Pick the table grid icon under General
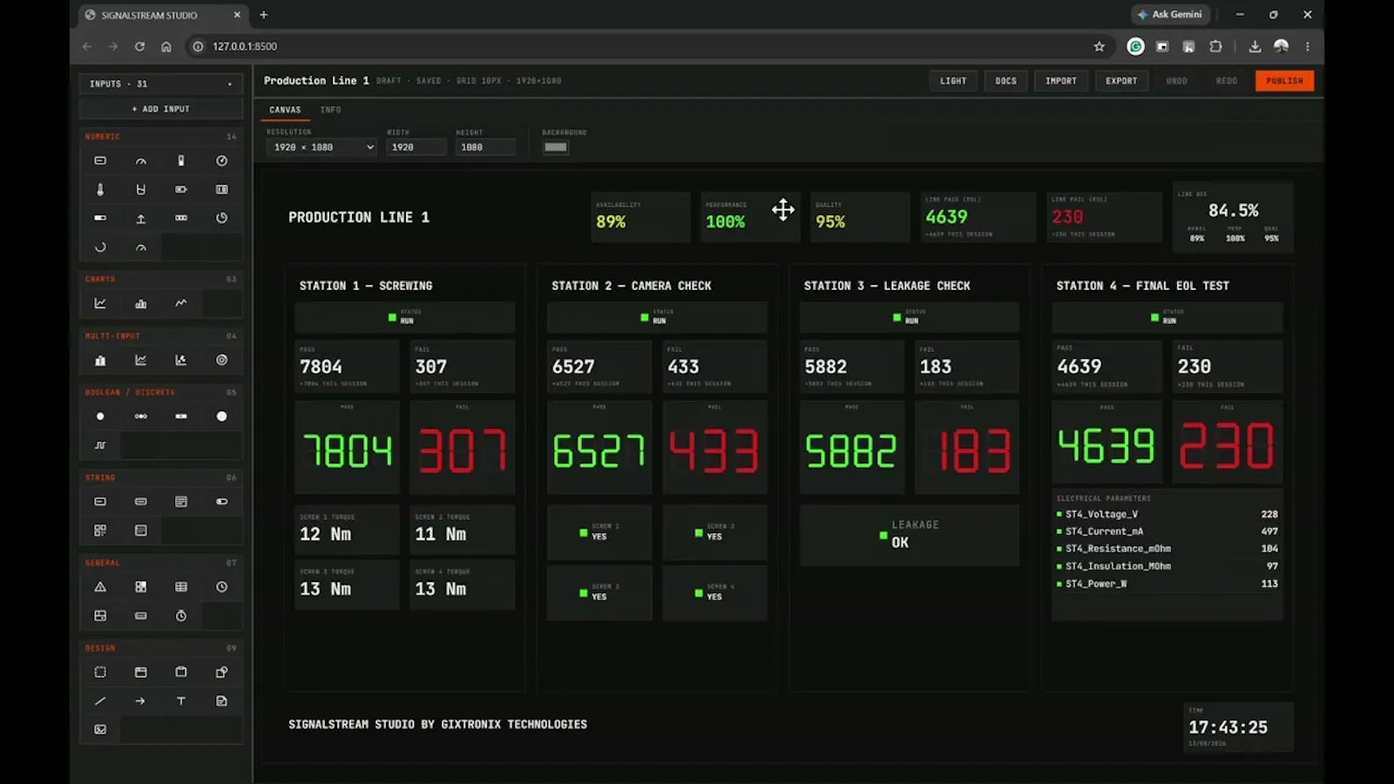1394x784 pixels. 181,587
